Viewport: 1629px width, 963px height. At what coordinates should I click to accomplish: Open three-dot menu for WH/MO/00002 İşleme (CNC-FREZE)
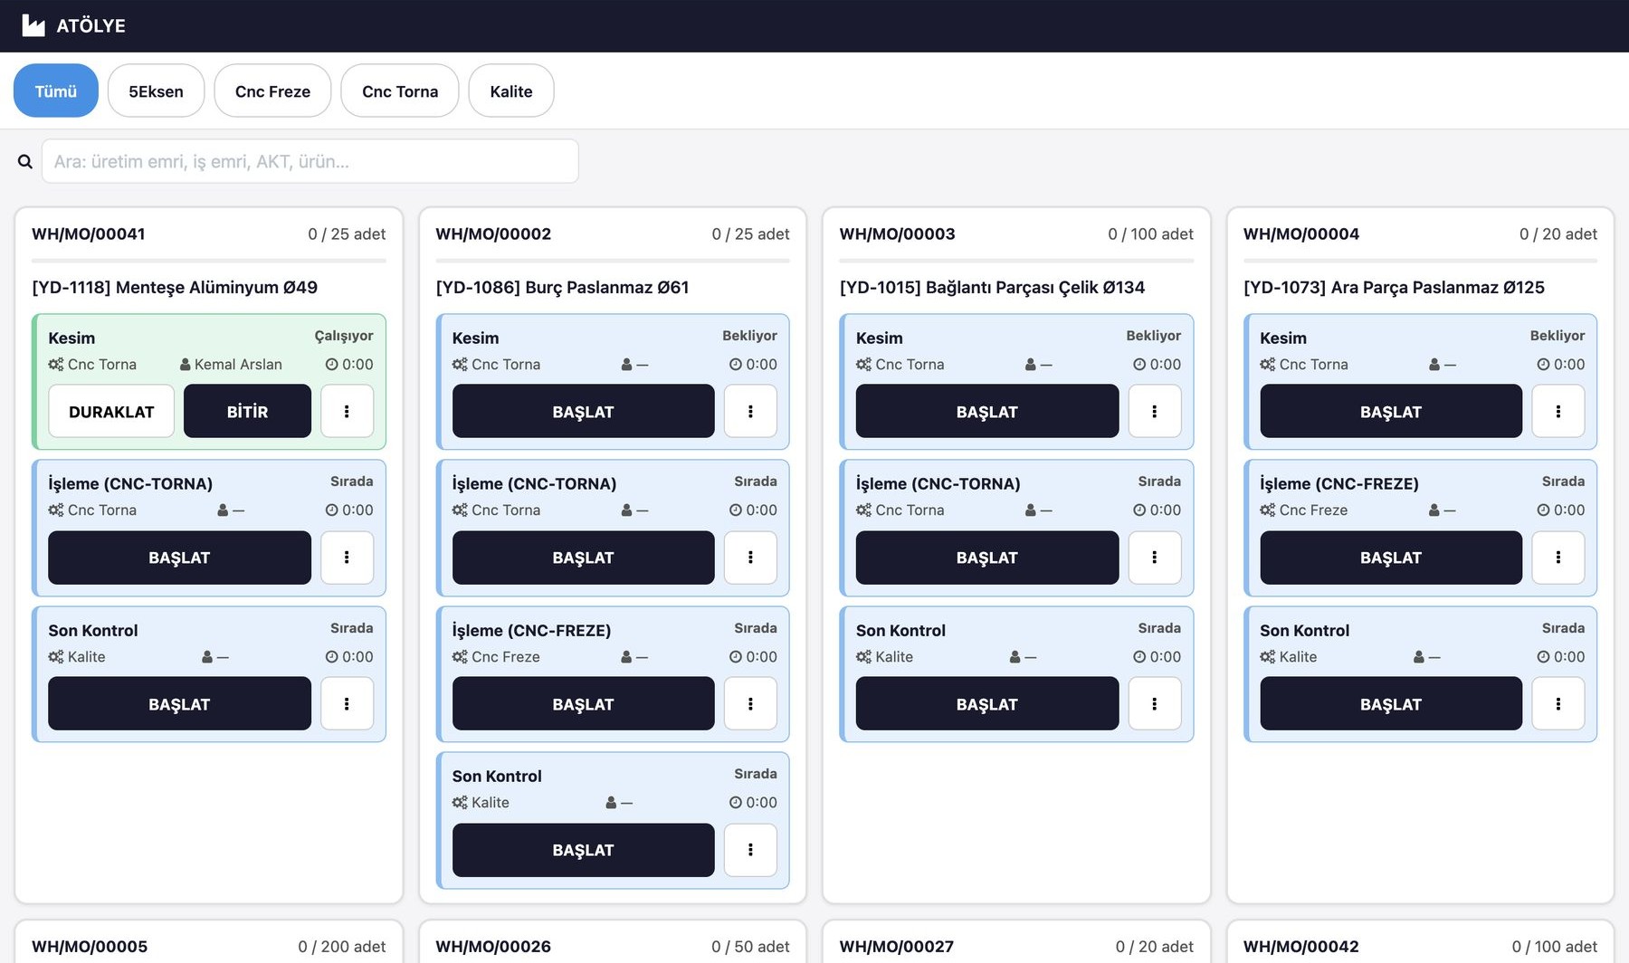coord(750,703)
